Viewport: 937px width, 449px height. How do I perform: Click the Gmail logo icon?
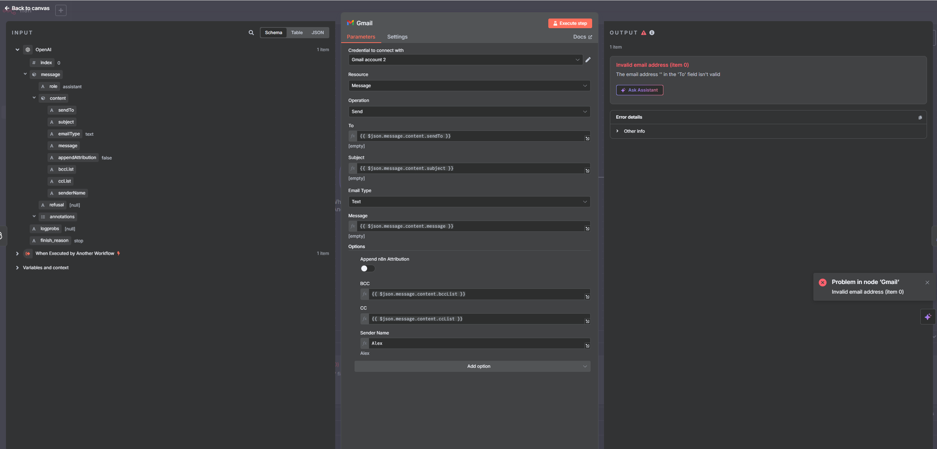click(x=350, y=23)
